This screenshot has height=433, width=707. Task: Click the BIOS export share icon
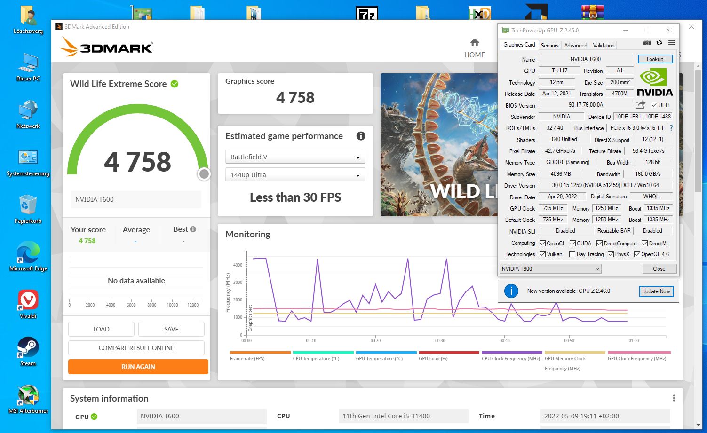coord(640,105)
